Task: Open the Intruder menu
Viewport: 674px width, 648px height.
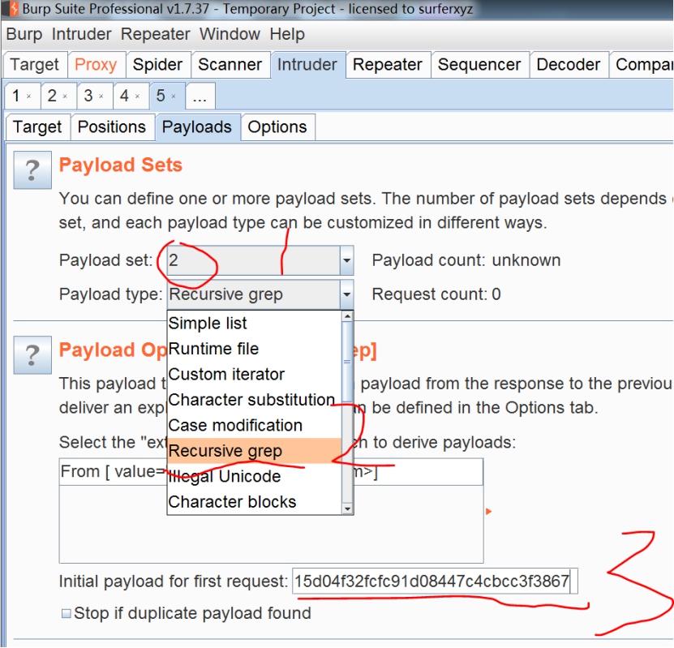Action: pos(81,34)
